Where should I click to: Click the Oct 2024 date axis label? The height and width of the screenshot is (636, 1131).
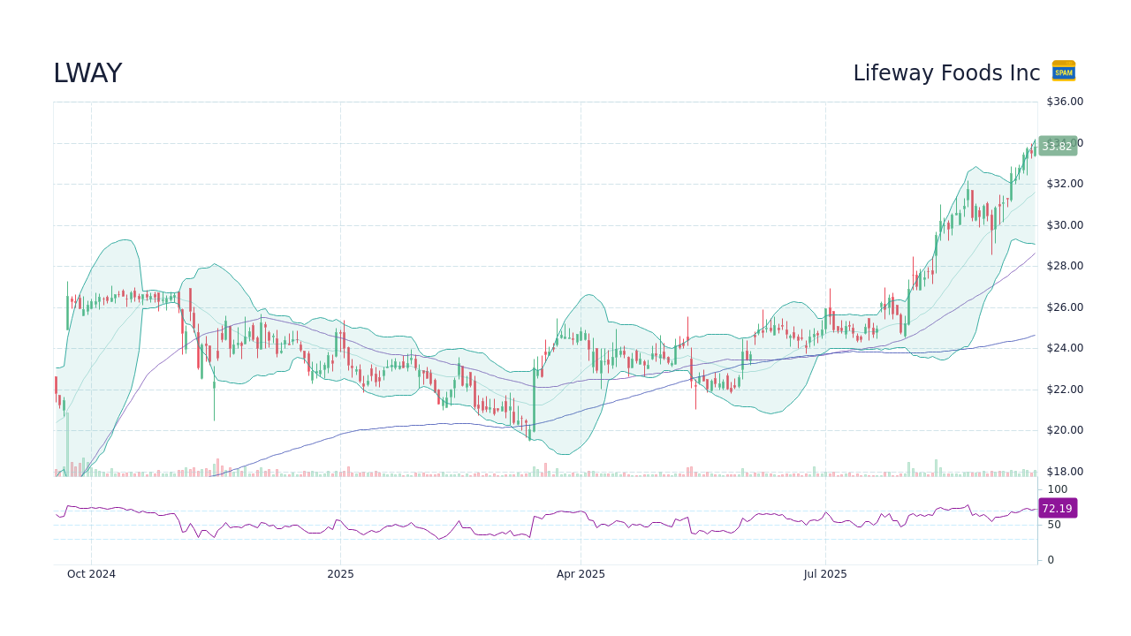[x=91, y=573]
